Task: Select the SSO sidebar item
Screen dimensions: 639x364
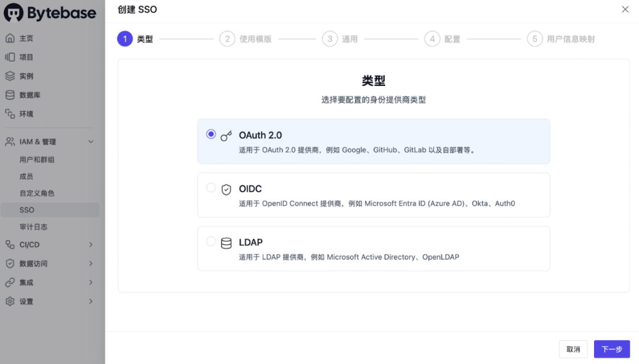Action: tap(50, 210)
